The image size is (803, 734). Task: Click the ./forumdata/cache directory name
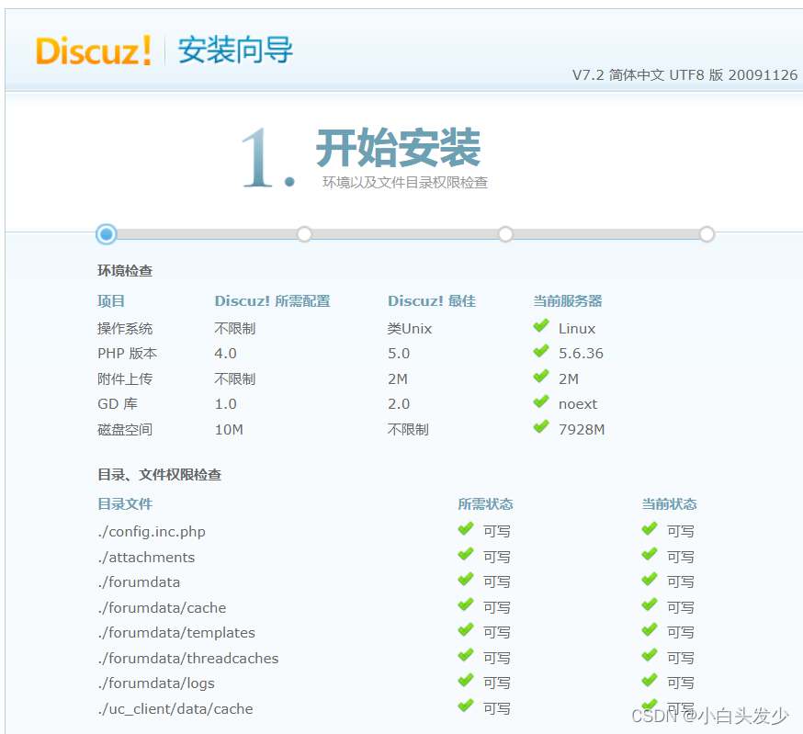click(x=162, y=608)
